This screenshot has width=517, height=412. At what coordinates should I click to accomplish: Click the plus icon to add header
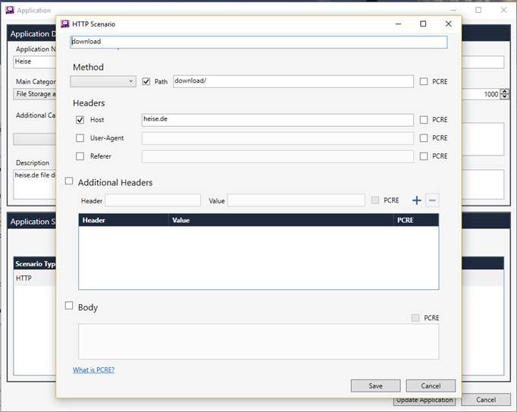(417, 200)
